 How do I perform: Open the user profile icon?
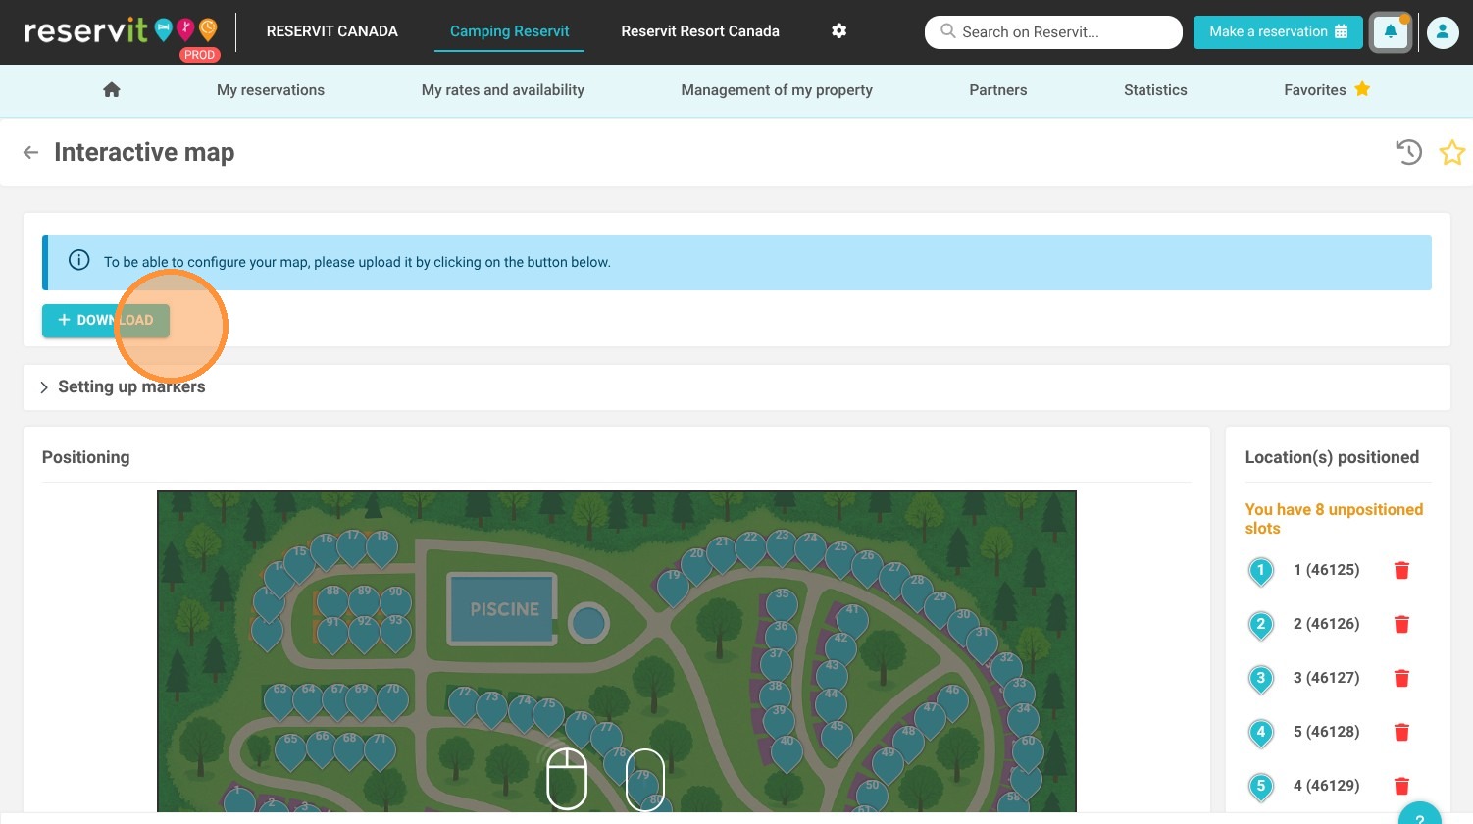coord(1442,32)
